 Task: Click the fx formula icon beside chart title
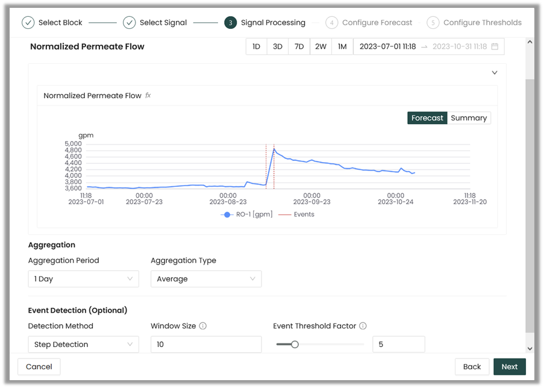click(x=148, y=95)
